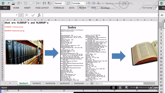The image size is (165, 93).
Task: Switch to the Section1 sheet tab
Action: (x=24, y=83)
